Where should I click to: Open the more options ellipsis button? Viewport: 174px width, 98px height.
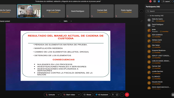[x=122, y=95]
